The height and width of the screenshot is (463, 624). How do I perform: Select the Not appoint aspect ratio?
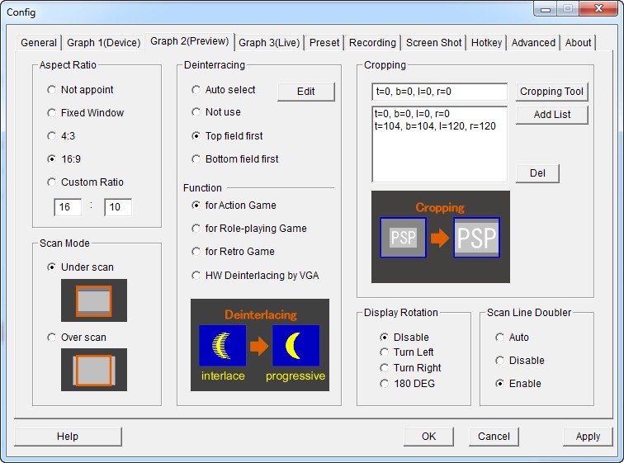53,90
